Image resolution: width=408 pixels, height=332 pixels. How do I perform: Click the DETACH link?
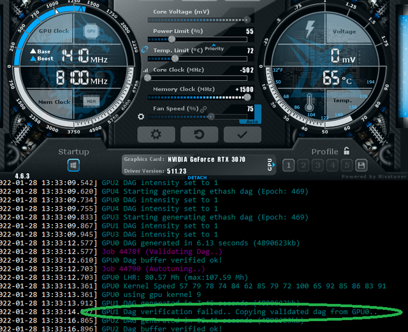[197, 177]
